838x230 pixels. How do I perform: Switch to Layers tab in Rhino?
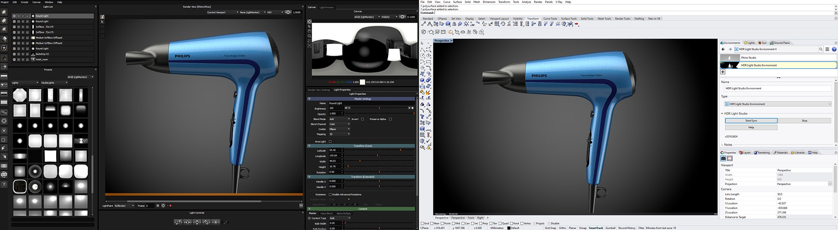click(x=745, y=152)
